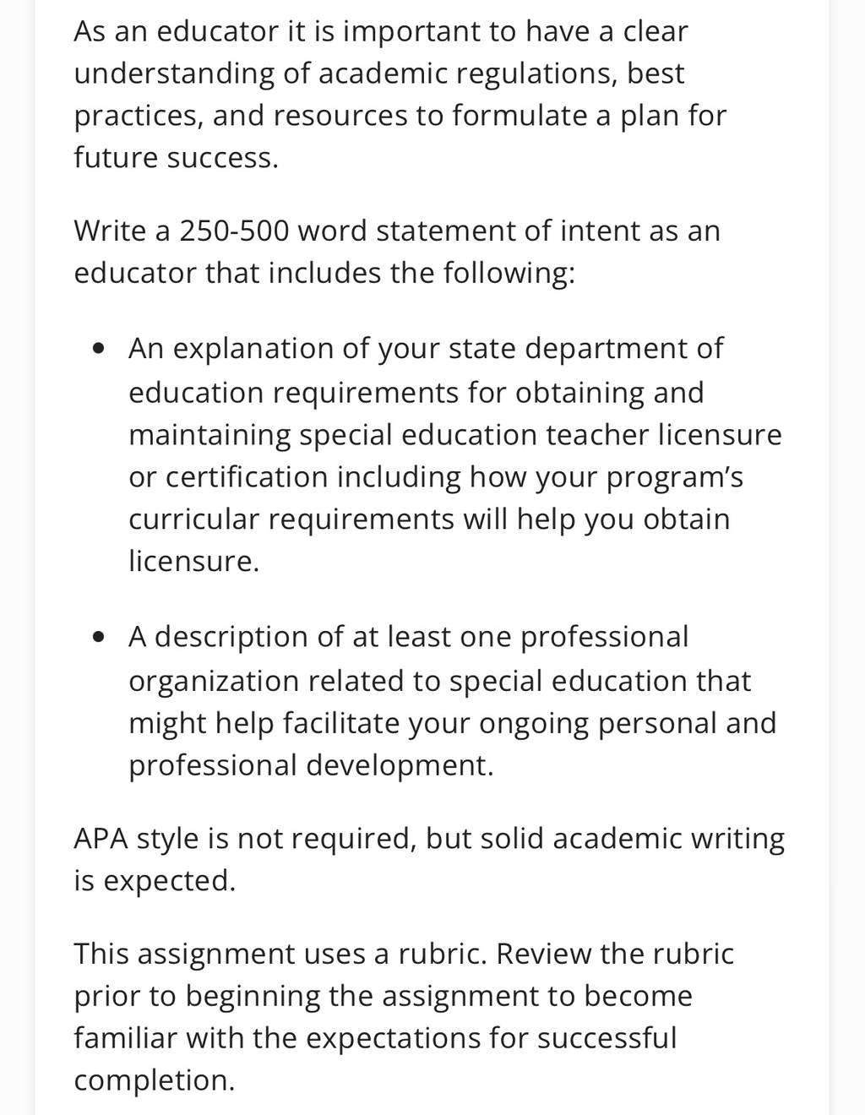Click the phrase 'educator that includes the following:'
The image size is (865, 1115).
click(324, 273)
